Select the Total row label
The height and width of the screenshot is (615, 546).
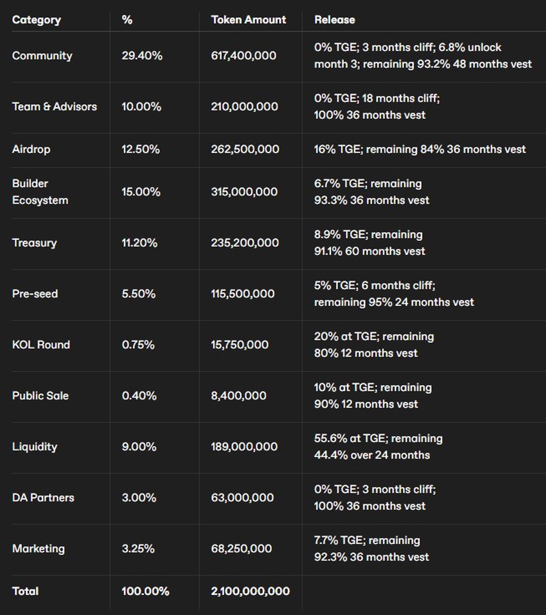(x=25, y=591)
